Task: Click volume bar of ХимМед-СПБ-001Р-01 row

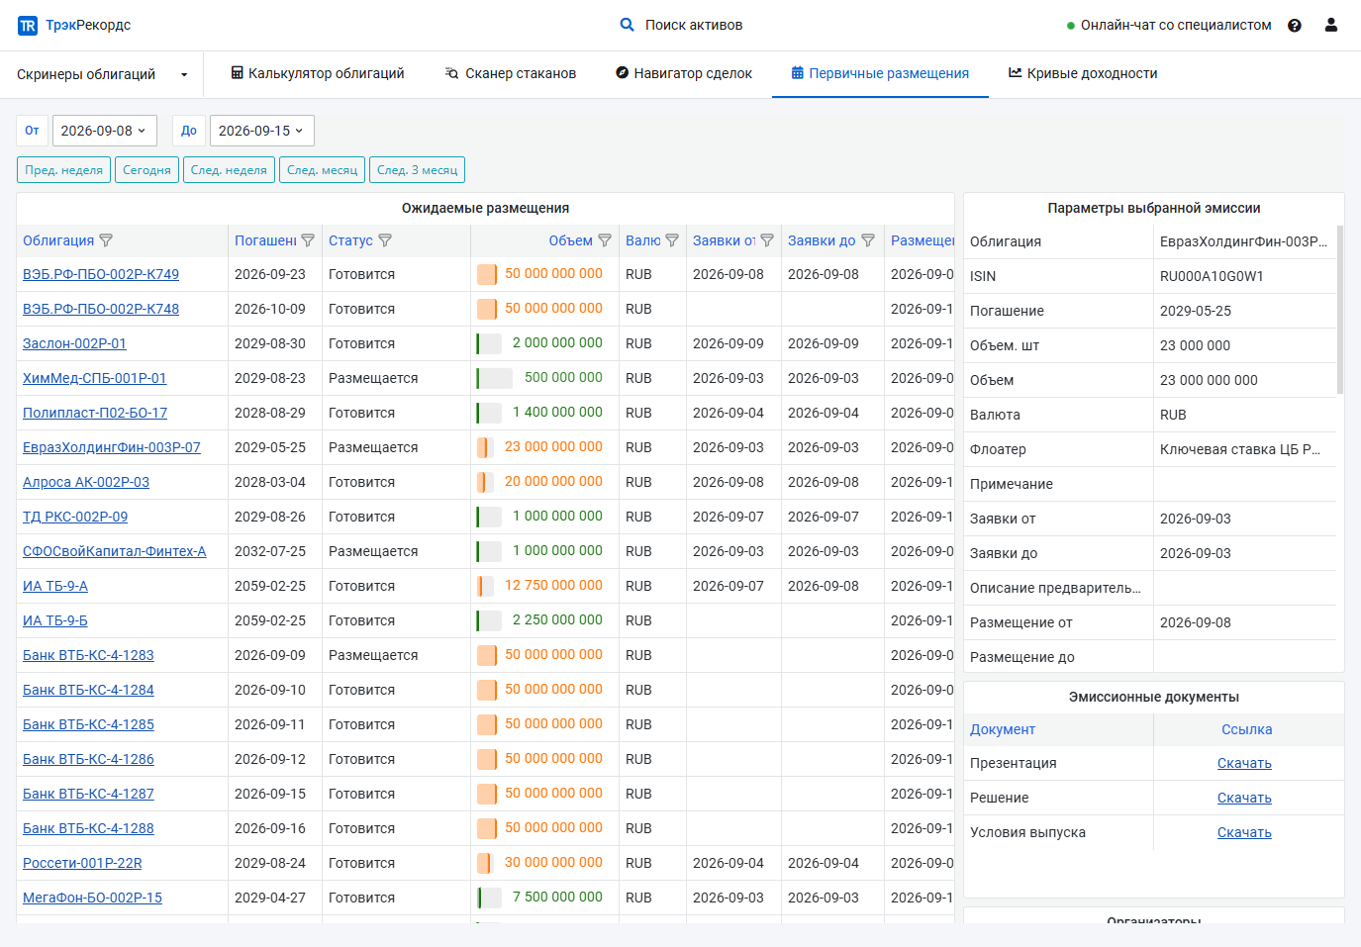Action: click(x=495, y=378)
